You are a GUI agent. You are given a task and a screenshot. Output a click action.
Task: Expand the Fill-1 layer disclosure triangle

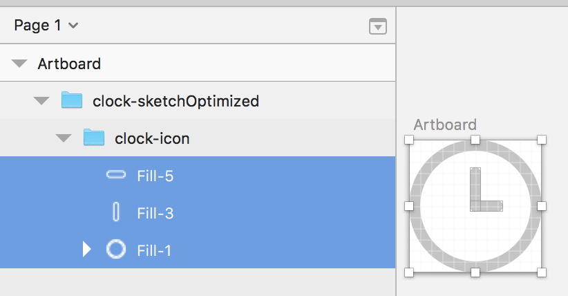[x=86, y=249]
